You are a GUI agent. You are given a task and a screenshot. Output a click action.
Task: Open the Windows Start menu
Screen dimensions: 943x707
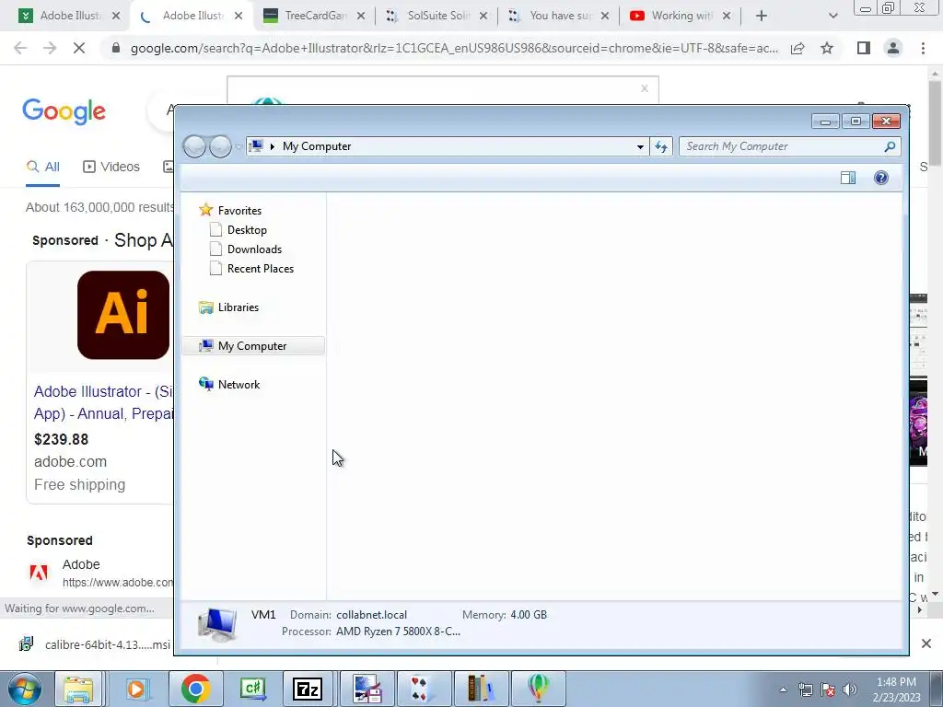(24, 689)
